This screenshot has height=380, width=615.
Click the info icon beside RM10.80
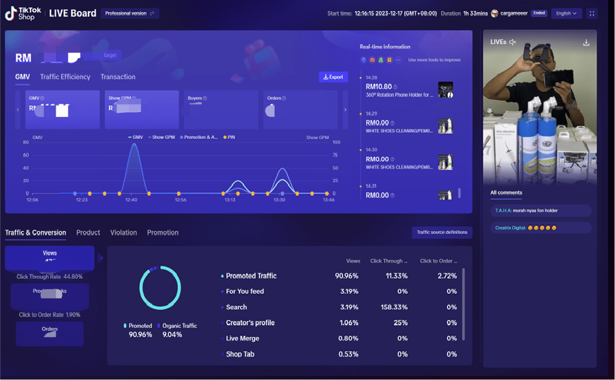coord(395,87)
